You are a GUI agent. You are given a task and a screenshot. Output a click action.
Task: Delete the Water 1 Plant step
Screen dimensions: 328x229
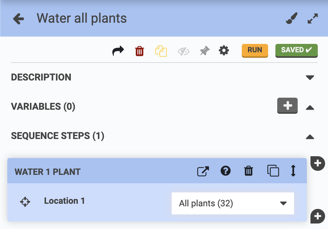coord(248,171)
